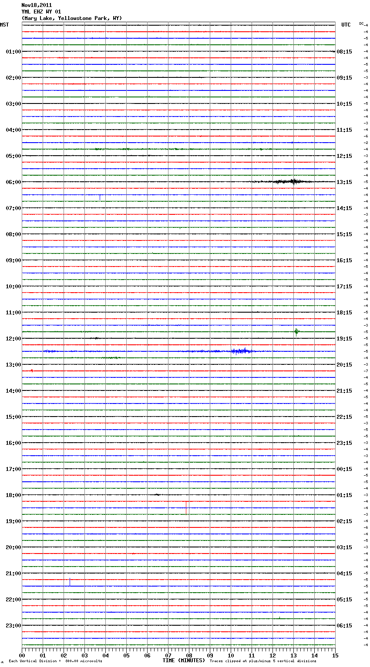Click the blue seismic burst near minute 10 at 12:30
370x667 pixels.
[x=242, y=351]
